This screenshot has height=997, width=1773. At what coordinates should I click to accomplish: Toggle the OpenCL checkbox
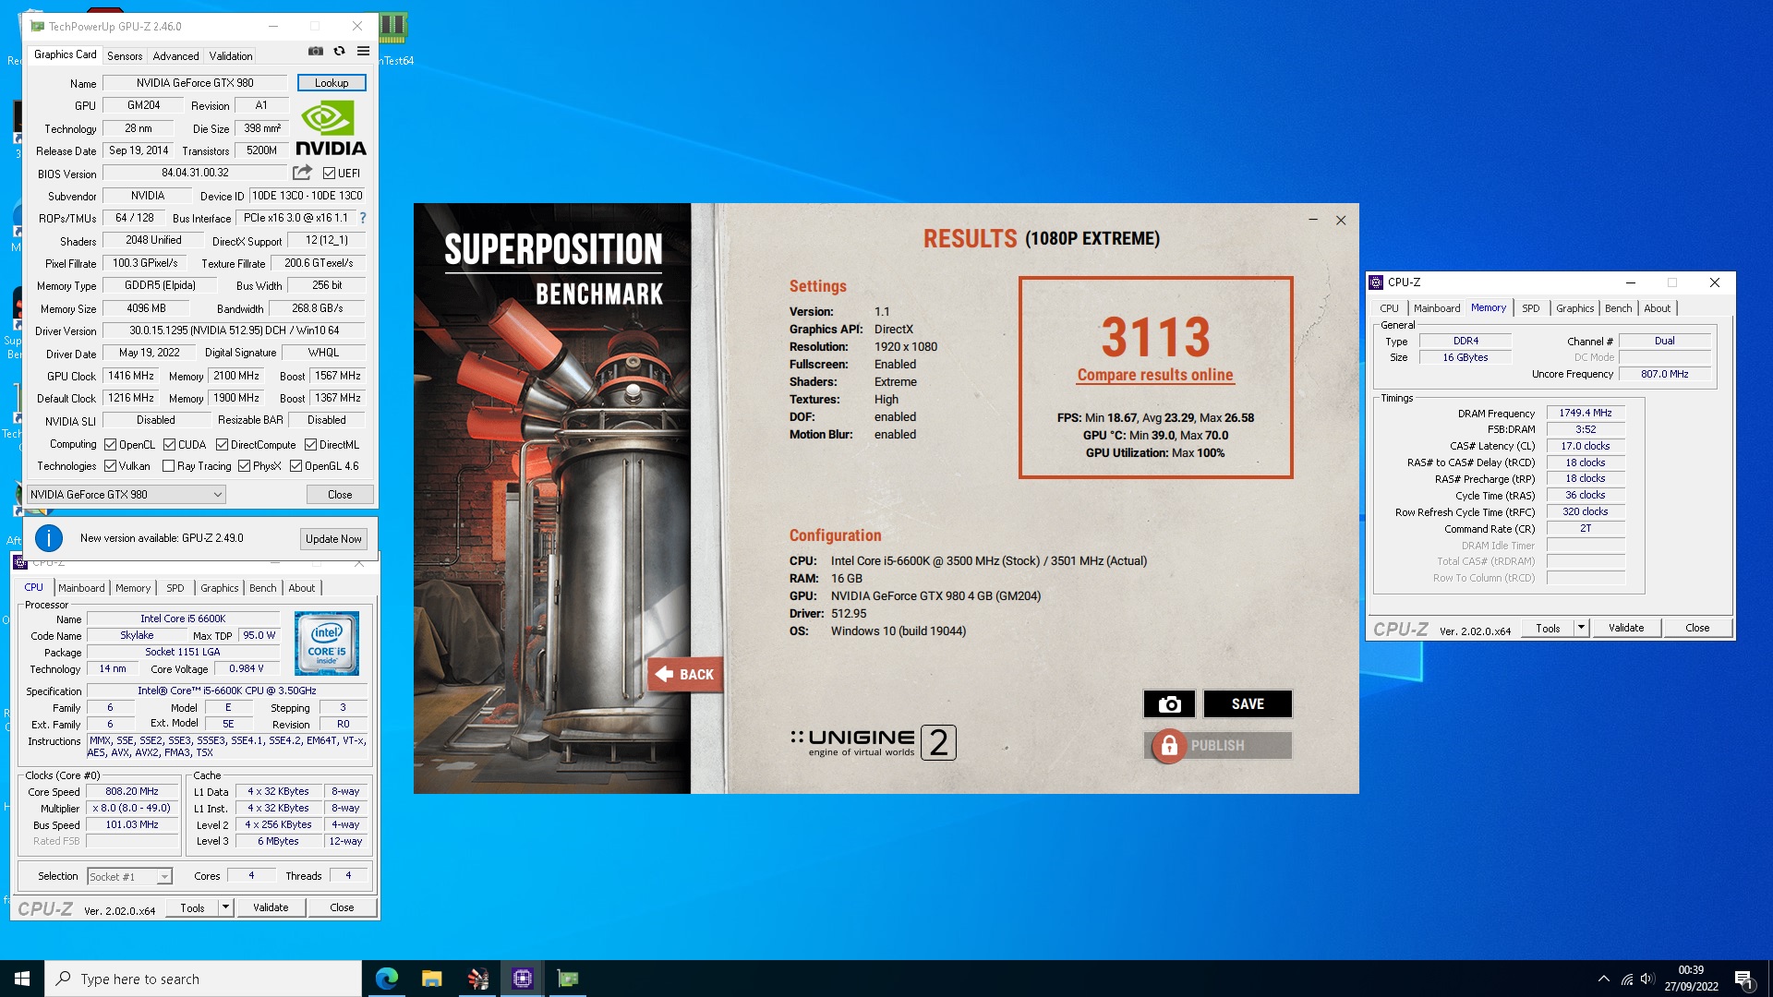point(111,445)
